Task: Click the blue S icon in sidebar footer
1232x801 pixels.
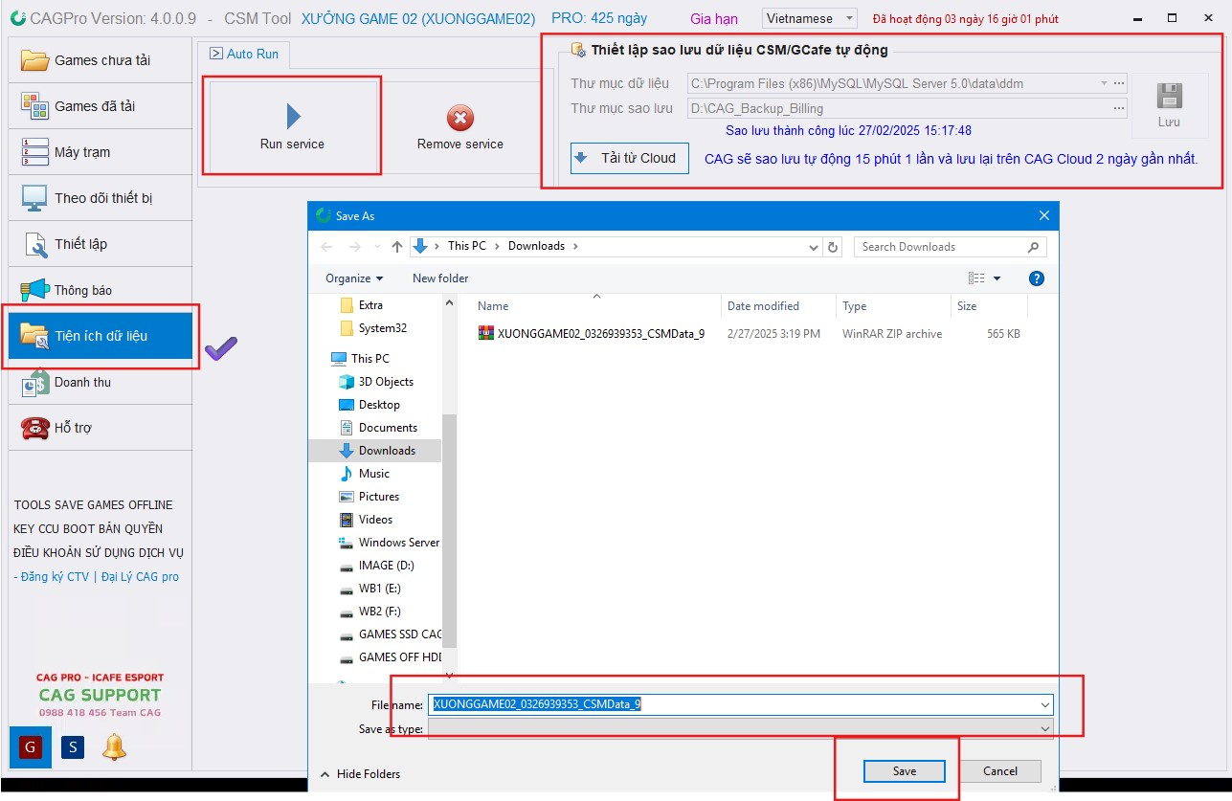Action: [x=73, y=746]
